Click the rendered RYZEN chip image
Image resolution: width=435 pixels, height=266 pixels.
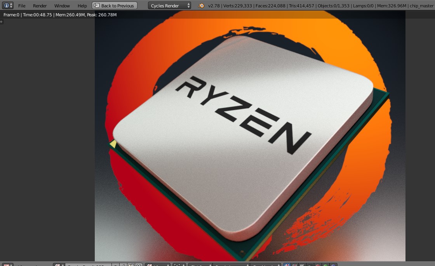[x=250, y=136]
